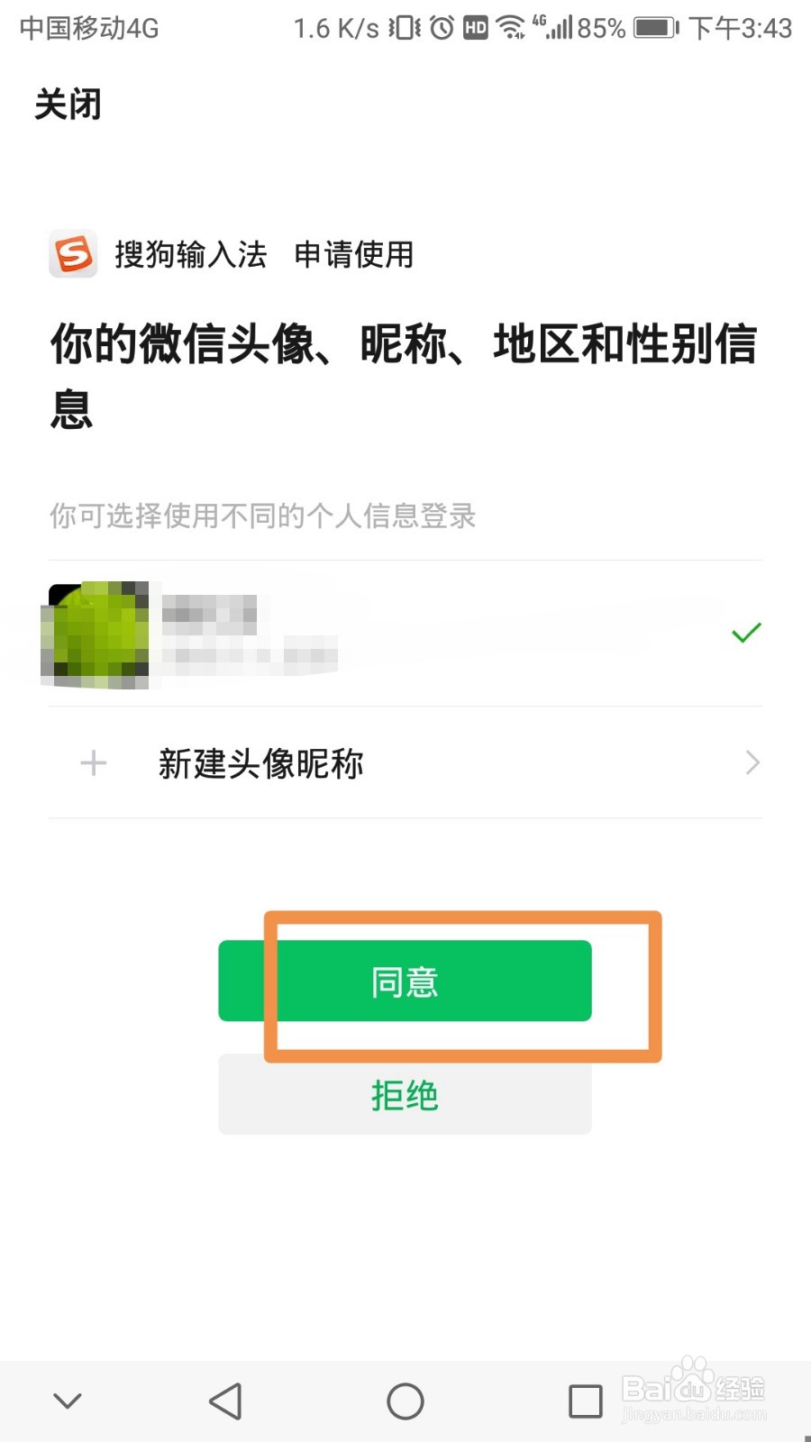Image resolution: width=811 pixels, height=1442 pixels.
Task: Tap the battery icon in status bar
Action: (656, 28)
